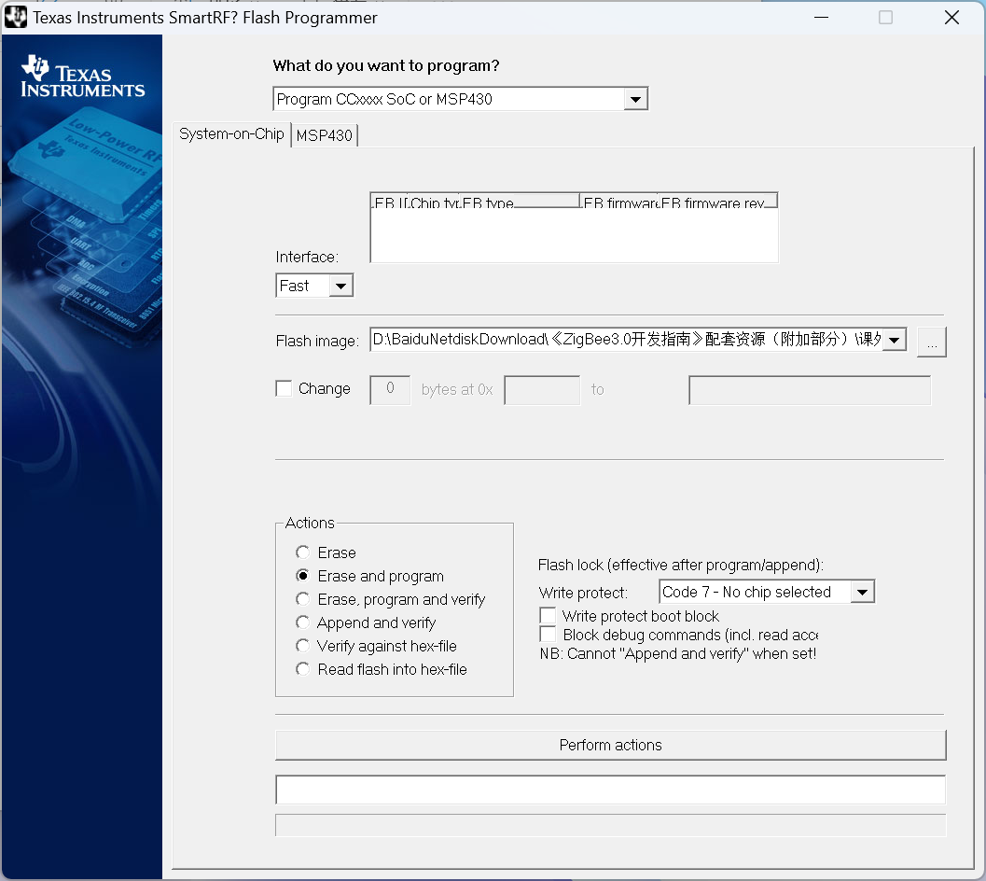986x881 pixels.
Task: Click the Texas Instruments logo
Action: pos(82,77)
